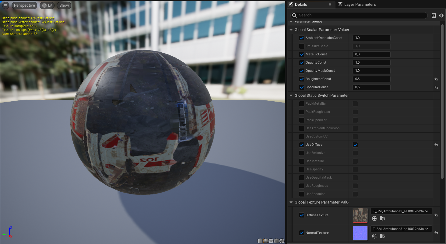Screen dimensions: 446x244
Task: Select the cube preview mesh shape
Action: [276, 241]
